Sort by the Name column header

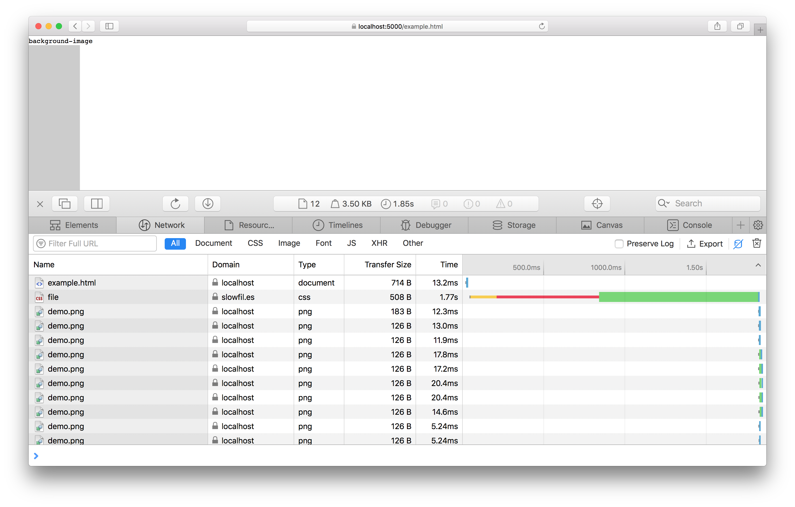[x=118, y=265]
